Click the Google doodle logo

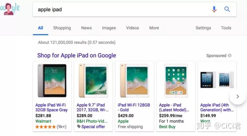tap(10, 9)
